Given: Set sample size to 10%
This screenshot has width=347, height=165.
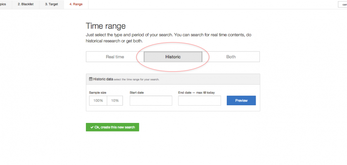Looking at the screenshot, I should [x=115, y=101].
